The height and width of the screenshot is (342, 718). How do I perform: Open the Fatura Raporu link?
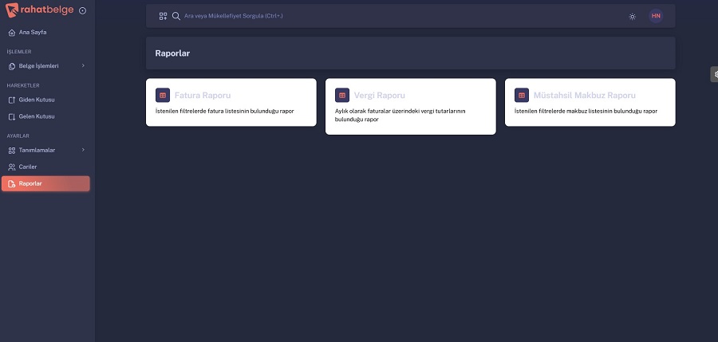[203, 95]
